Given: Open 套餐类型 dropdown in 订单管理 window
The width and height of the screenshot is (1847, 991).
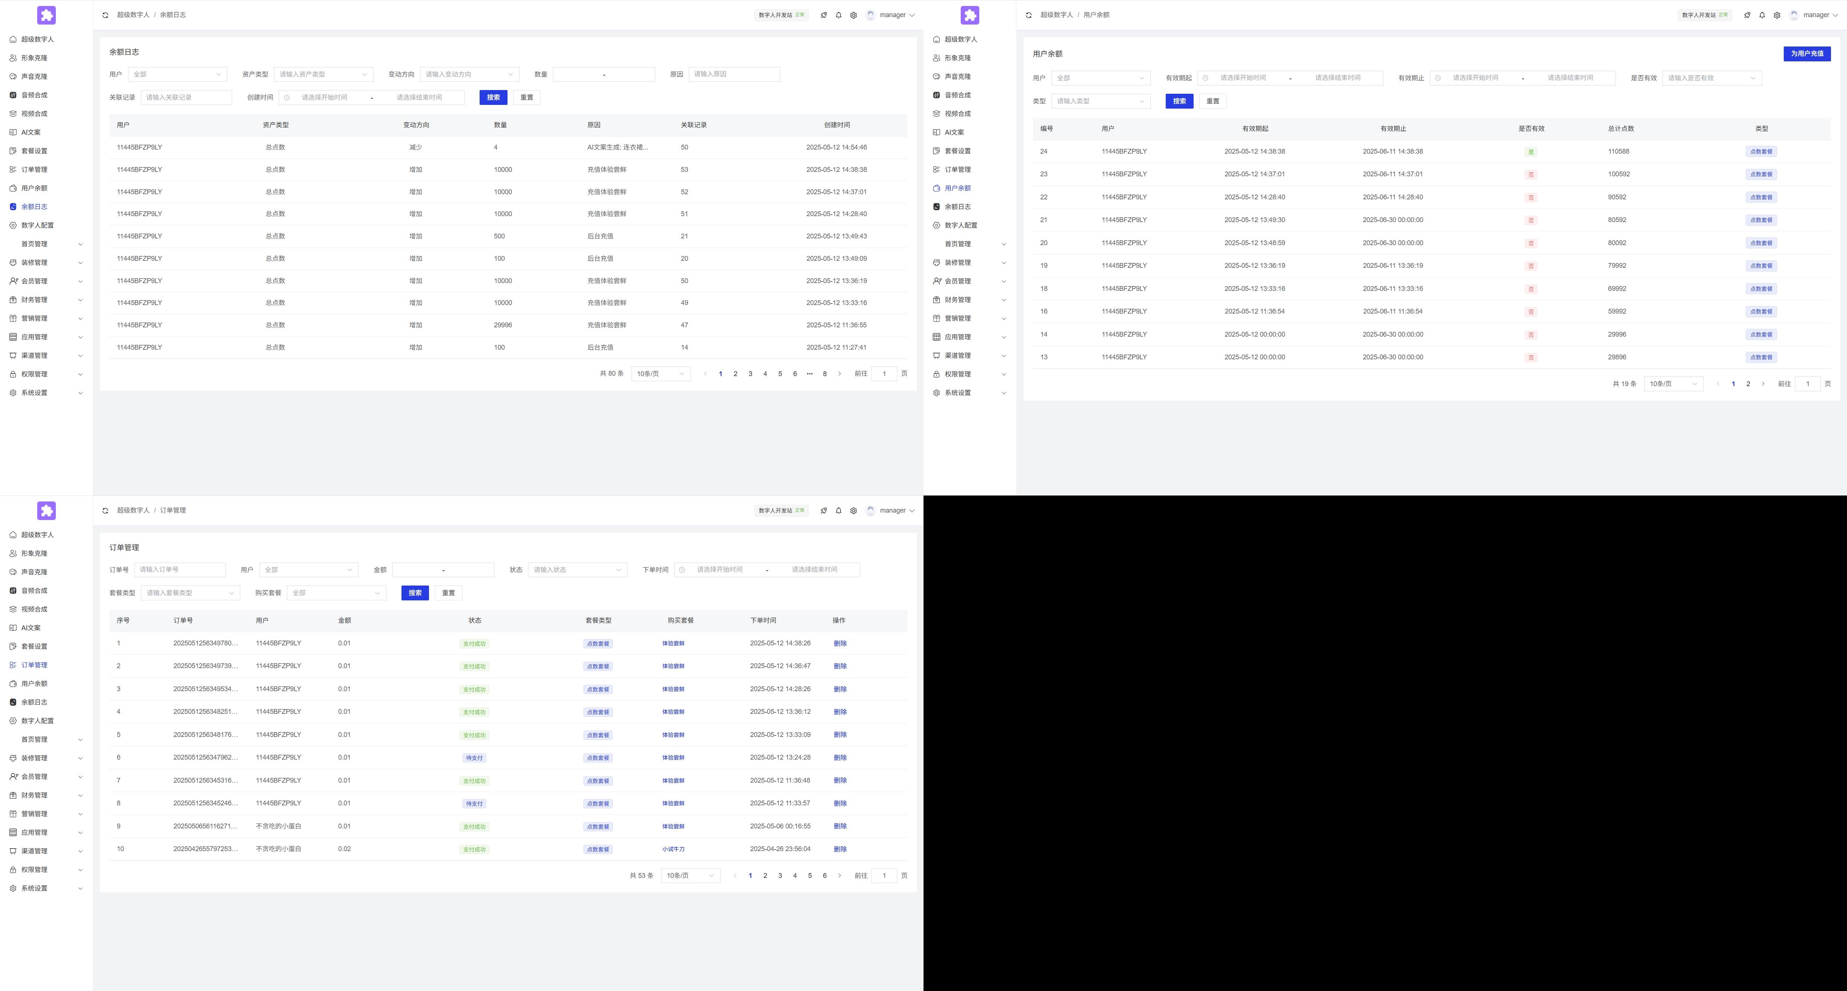Looking at the screenshot, I should click(191, 593).
